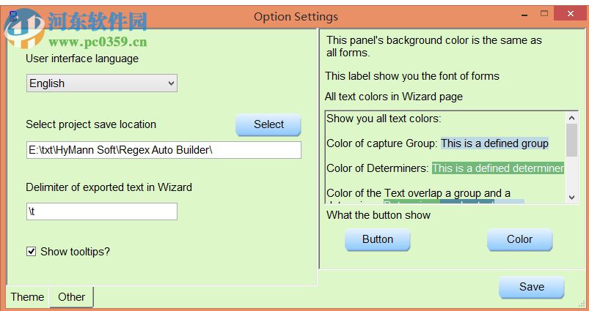The image size is (589, 311).
Task: Maximize the Option Settings window
Action: 545,13
